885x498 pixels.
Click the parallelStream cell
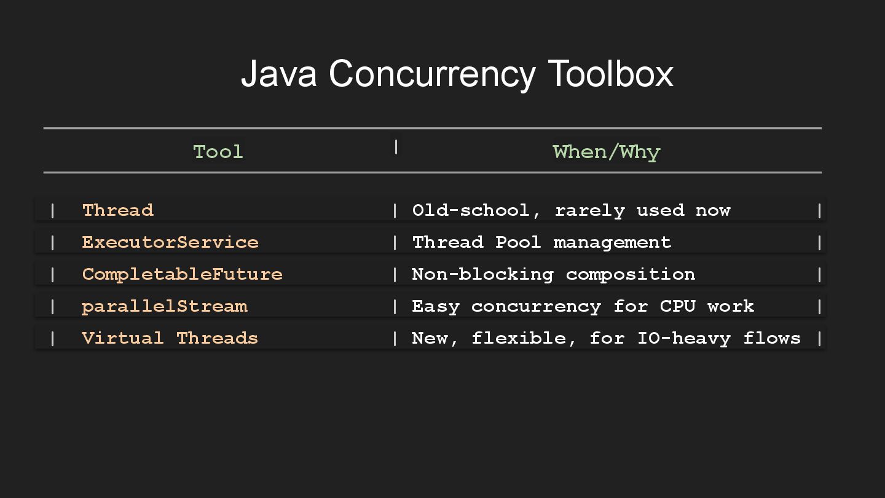[x=165, y=306]
